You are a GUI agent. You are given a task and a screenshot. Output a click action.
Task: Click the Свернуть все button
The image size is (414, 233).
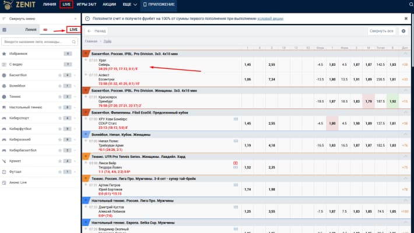pos(381,31)
